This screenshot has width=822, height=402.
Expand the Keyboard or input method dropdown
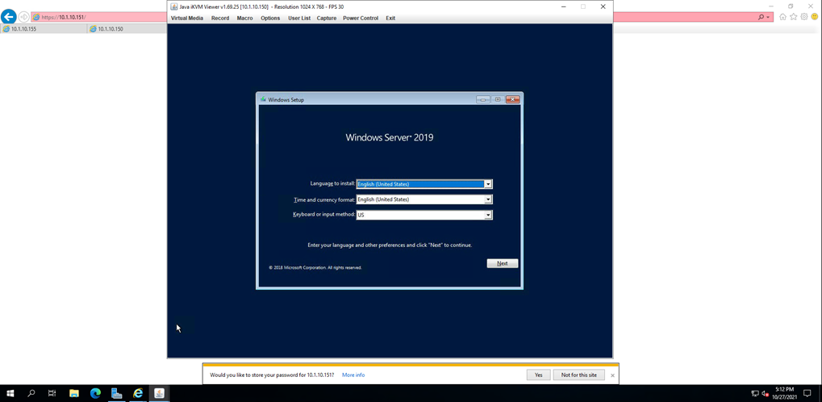[488, 215]
